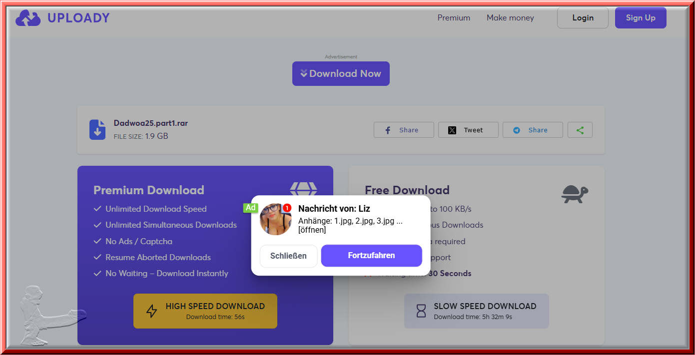Click the blue file download icon
695x355 pixels.
click(x=97, y=129)
